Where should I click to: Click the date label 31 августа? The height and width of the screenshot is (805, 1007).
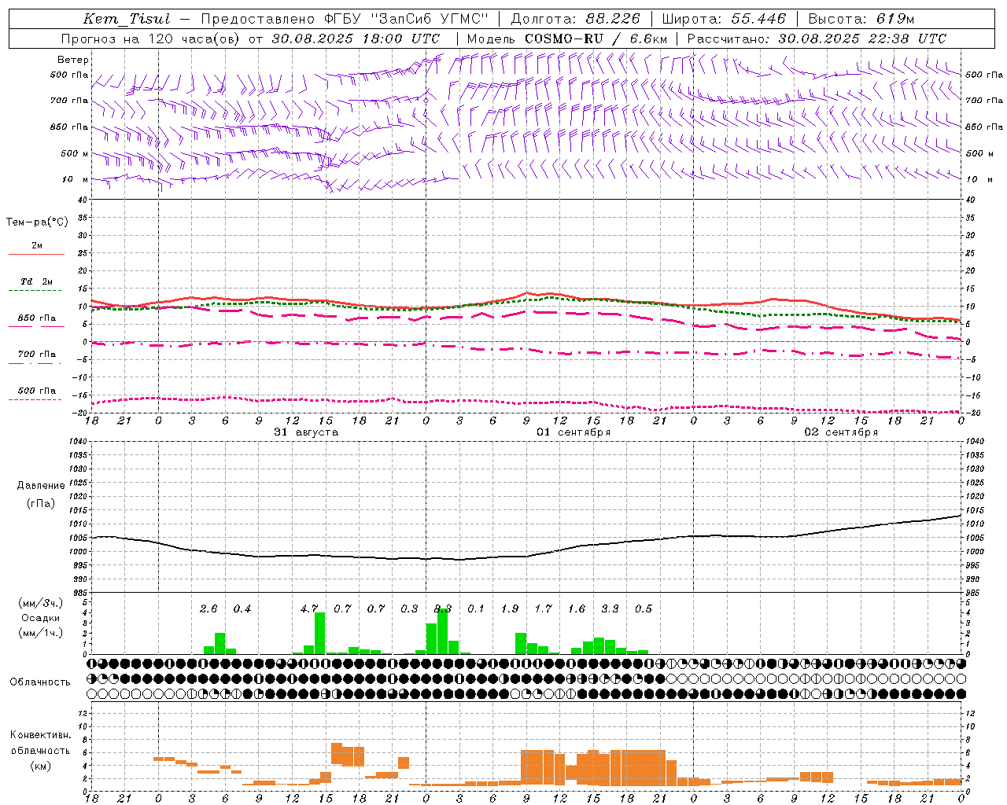pyautogui.click(x=306, y=432)
